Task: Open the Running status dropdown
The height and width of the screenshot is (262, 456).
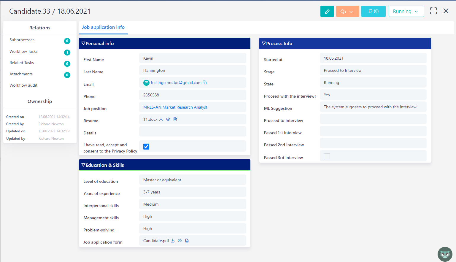Action: click(x=406, y=11)
